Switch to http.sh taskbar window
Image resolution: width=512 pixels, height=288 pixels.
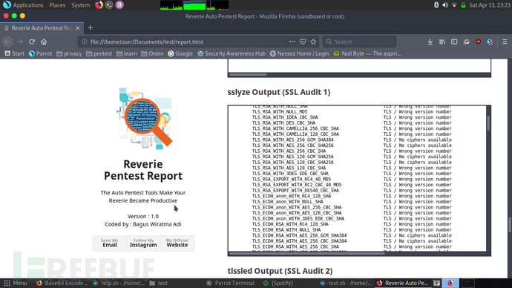[119, 283]
